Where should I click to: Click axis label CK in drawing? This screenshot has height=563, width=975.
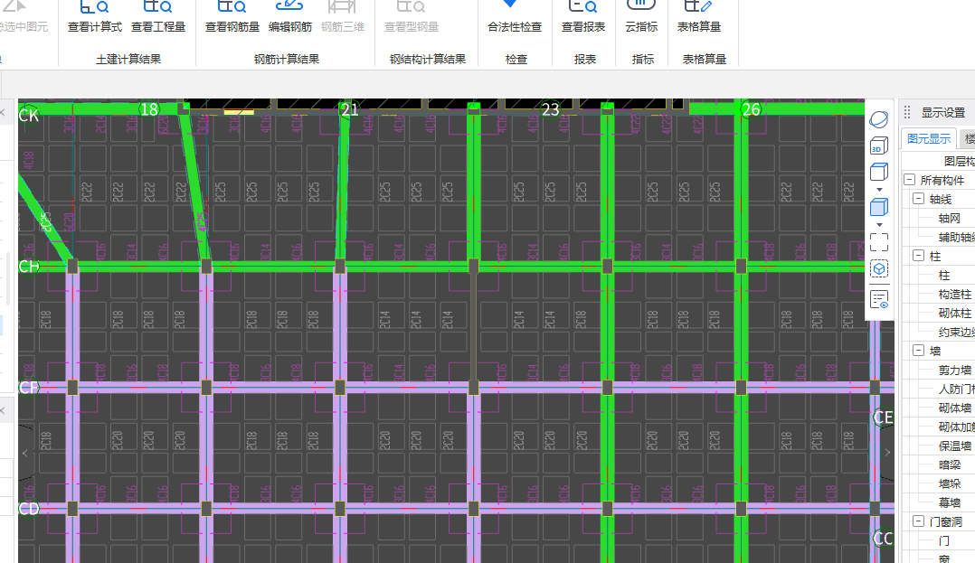(29, 116)
